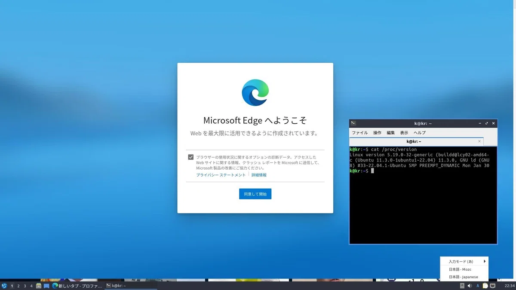Select 日本語 - Mozc input method
This screenshot has height=290, width=516.
coord(464,269)
